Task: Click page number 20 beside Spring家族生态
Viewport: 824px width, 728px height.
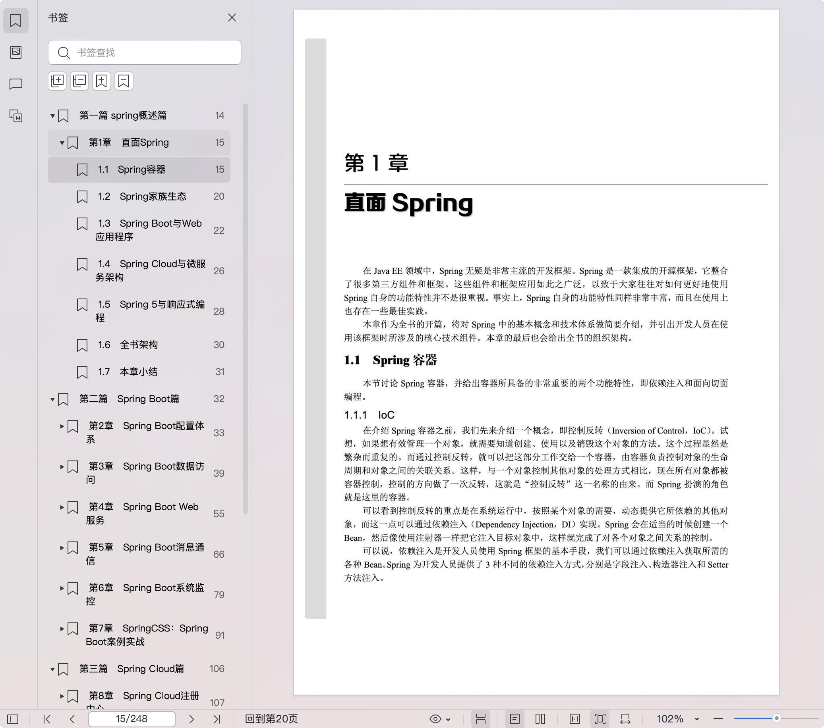Action: 219,196
